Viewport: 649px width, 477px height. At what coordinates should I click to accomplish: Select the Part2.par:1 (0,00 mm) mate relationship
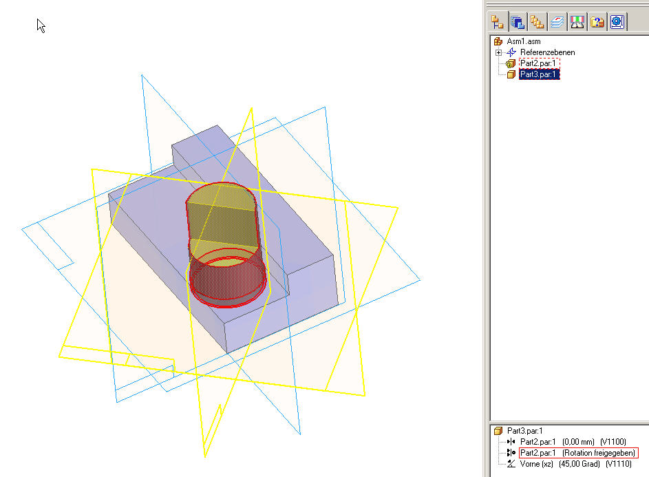[x=573, y=442]
